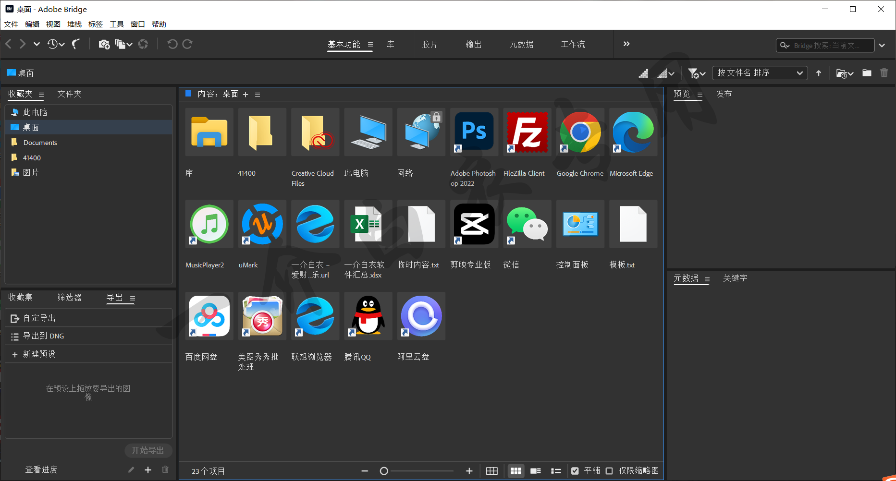896x481 pixels.
Task: Open the 文件夹 panel tab
Action: tap(69, 94)
